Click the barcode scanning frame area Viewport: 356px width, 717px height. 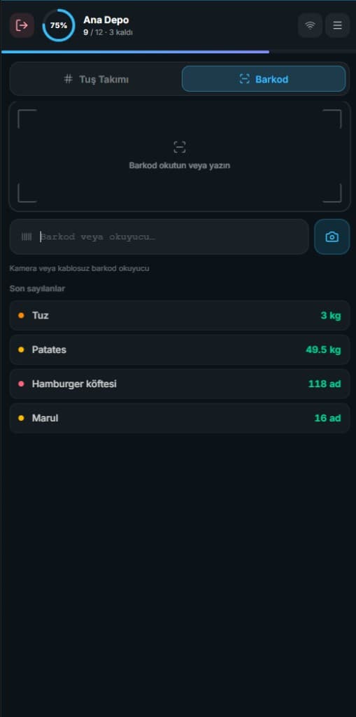pyautogui.click(x=180, y=156)
